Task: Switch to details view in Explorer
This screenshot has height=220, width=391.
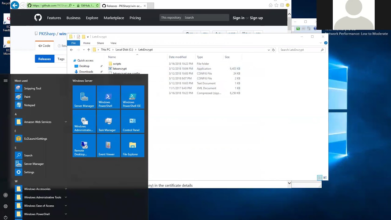Action: (320, 178)
